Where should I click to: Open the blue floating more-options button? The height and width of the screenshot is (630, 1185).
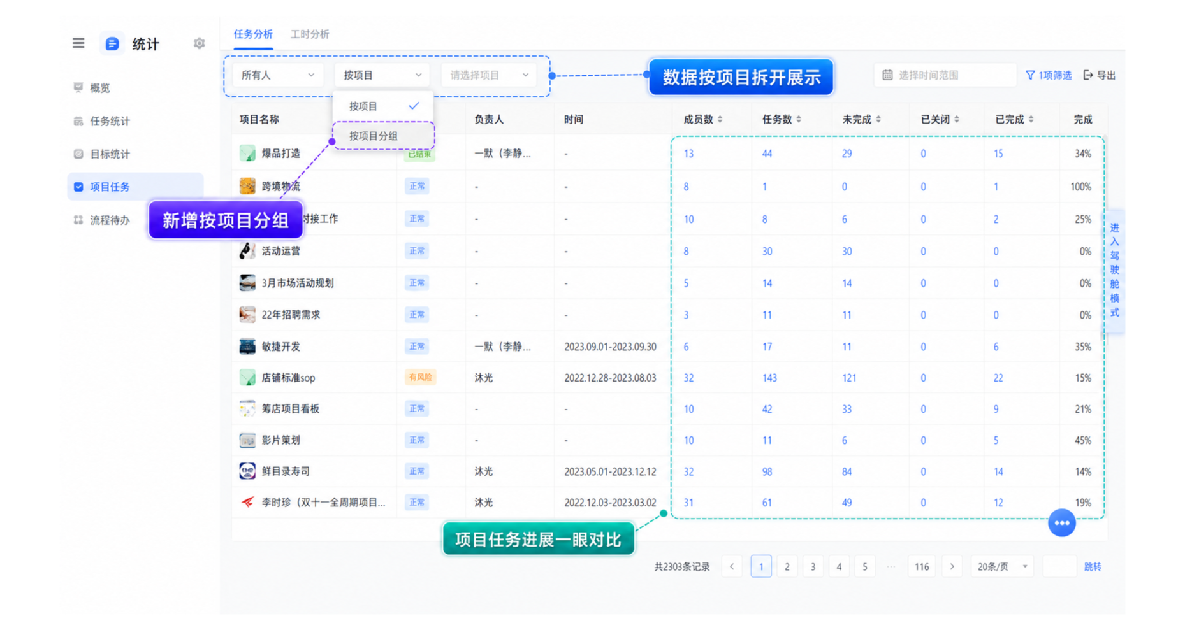tap(1062, 523)
